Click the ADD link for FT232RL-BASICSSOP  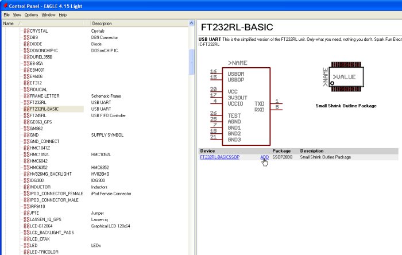pos(264,157)
